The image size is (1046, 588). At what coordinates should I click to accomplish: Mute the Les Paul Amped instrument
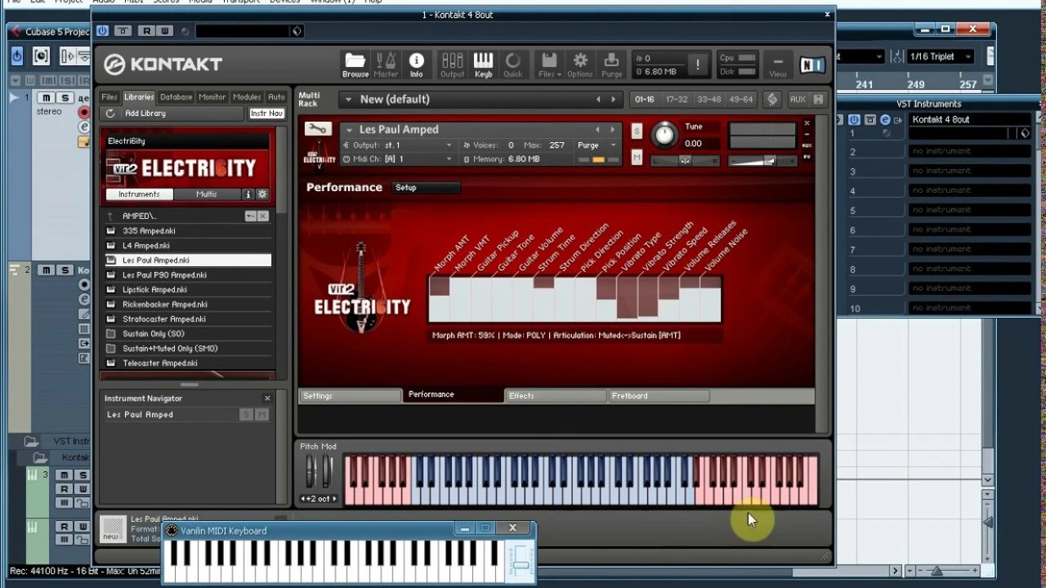pyautogui.click(x=637, y=157)
